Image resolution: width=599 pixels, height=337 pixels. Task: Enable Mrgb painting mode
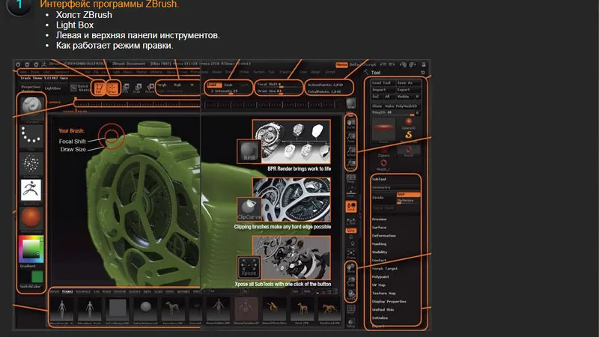pyautogui.click(x=162, y=85)
